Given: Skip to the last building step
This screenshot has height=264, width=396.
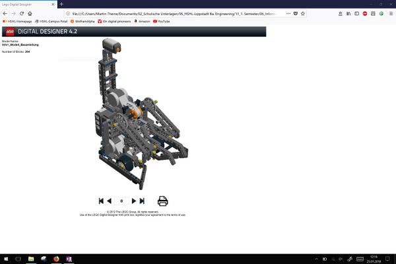Looking at the screenshot, I should (x=142, y=201).
